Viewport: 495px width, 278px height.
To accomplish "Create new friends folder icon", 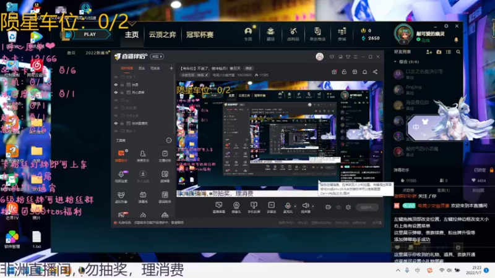I will (x=439, y=52).
